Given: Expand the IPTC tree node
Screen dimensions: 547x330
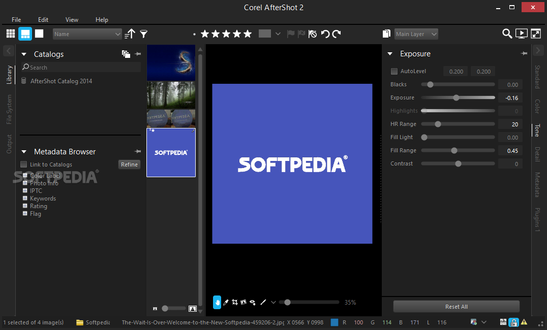Looking at the screenshot, I should pos(25,190).
